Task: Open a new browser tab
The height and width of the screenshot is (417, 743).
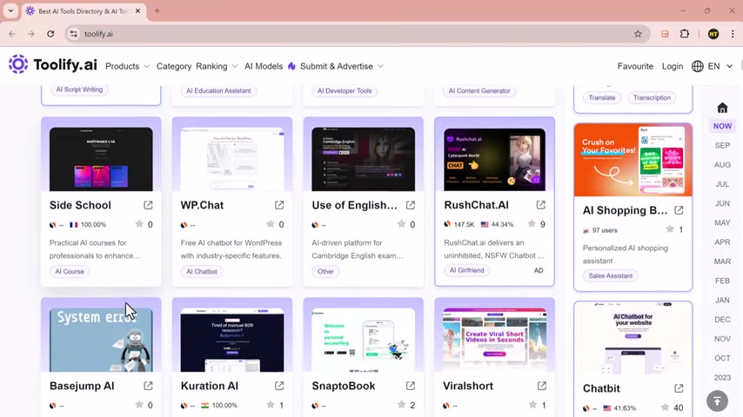Action: pos(157,11)
